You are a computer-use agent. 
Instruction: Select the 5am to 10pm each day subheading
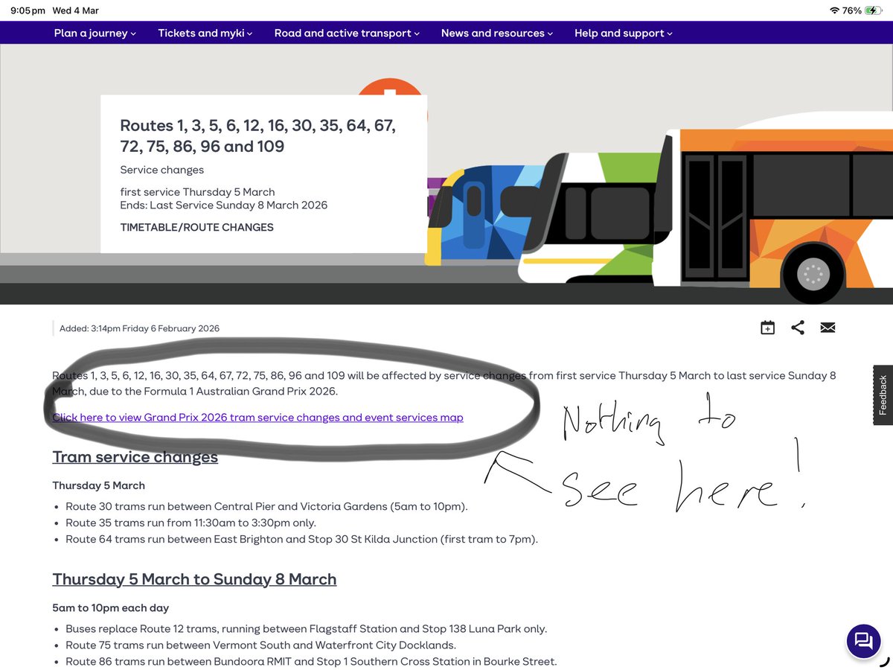(111, 608)
